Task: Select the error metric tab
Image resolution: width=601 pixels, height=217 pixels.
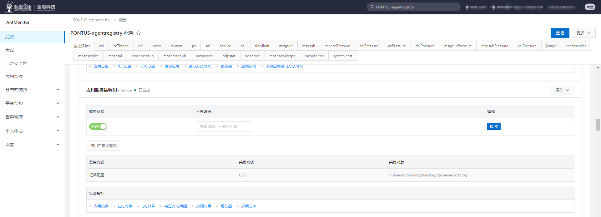Action: [157, 46]
